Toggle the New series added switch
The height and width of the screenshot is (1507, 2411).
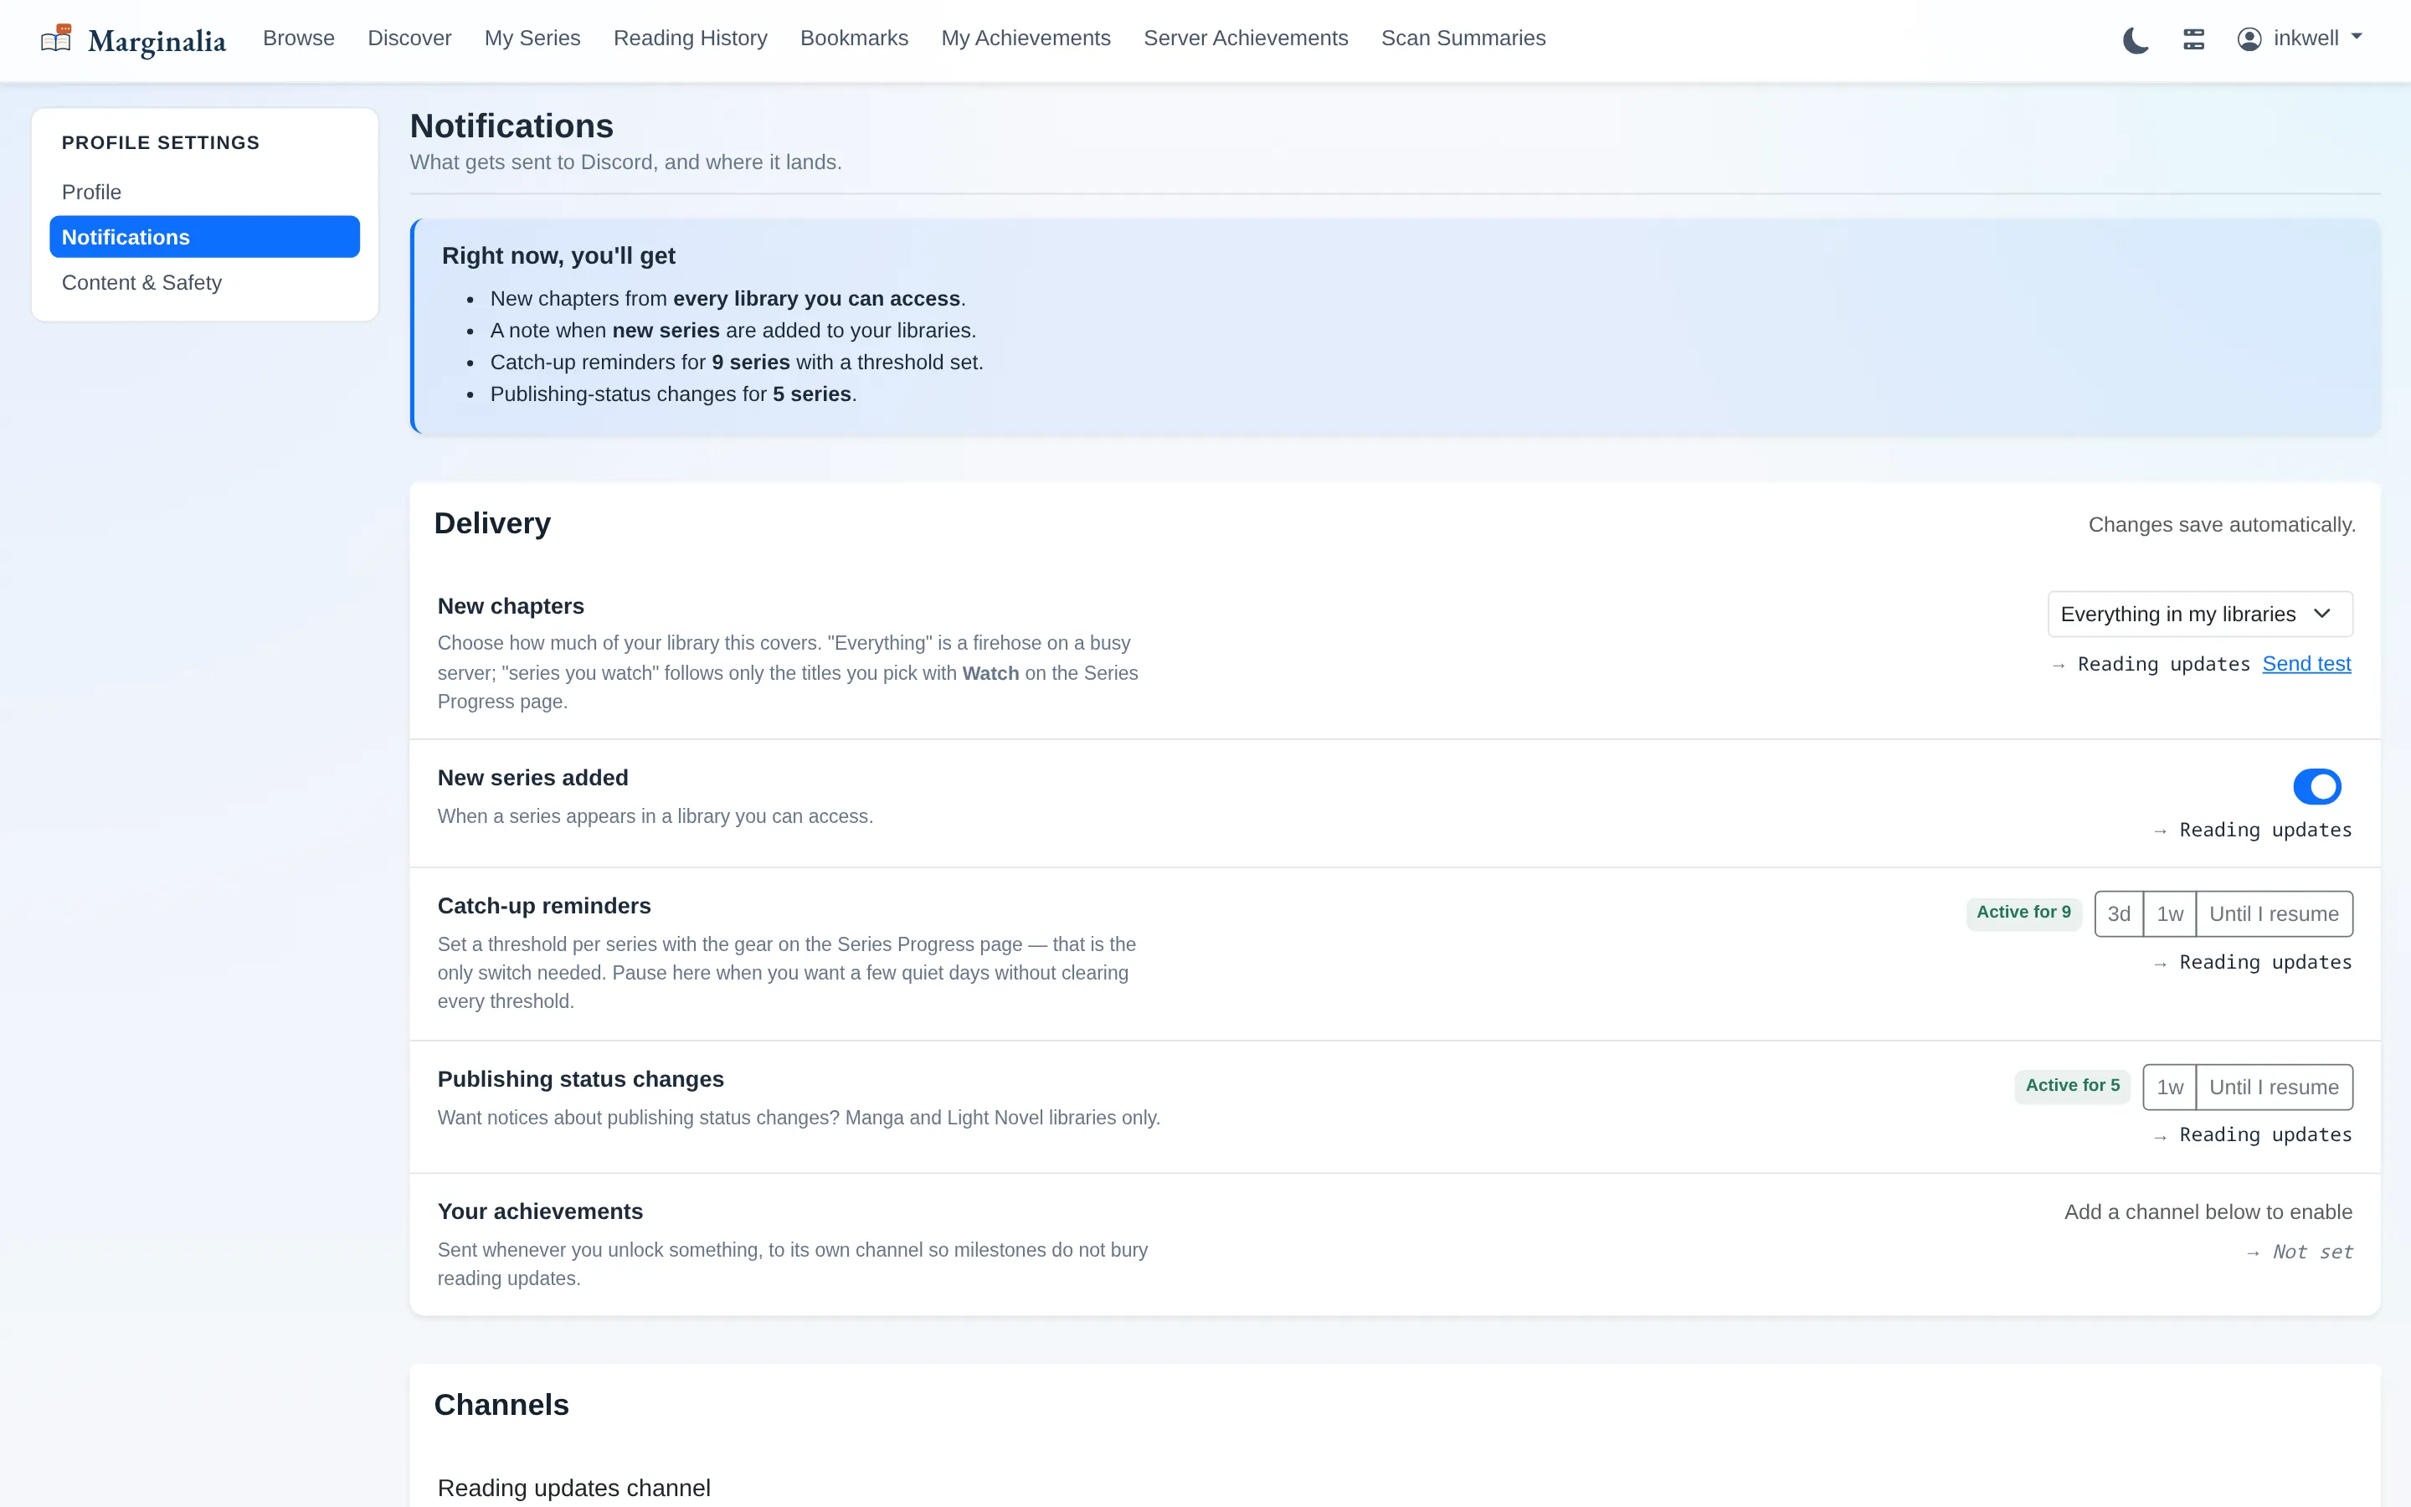pyautogui.click(x=2316, y=786)
